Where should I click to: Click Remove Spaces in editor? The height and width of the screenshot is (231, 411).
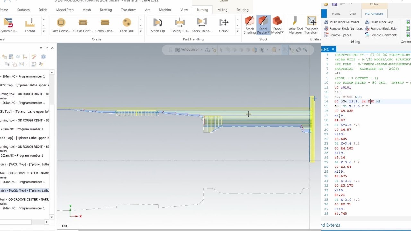coord(337,35)
